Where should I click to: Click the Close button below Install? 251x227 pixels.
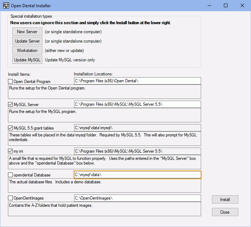(x=225, y=212)
